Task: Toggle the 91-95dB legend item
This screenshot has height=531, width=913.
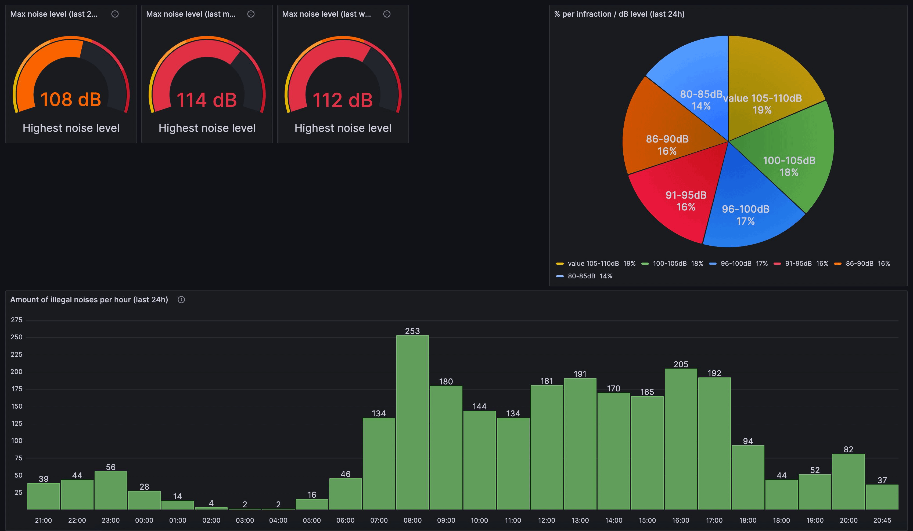Action: 798,264
